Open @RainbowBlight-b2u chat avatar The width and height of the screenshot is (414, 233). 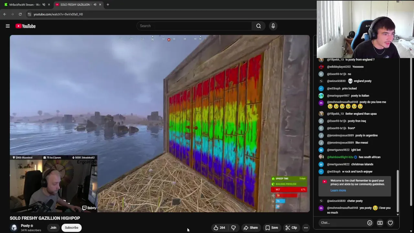321,157
